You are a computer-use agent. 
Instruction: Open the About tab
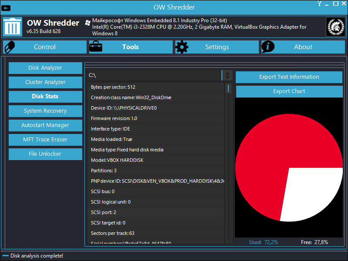pos(303,47)
